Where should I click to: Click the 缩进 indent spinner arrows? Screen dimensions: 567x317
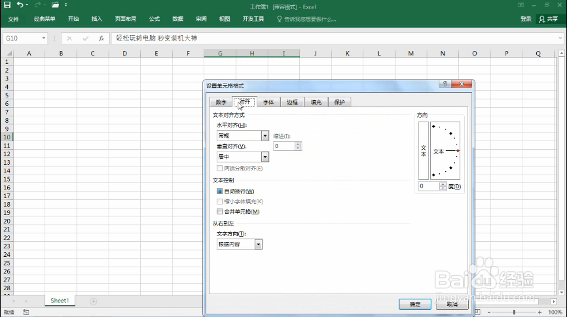coord(298,146)
